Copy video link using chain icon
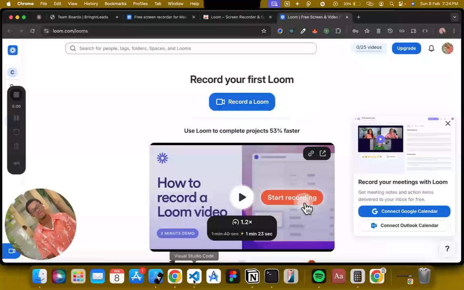The width and height of the screenshot is (464, 290). click(311, 153)
